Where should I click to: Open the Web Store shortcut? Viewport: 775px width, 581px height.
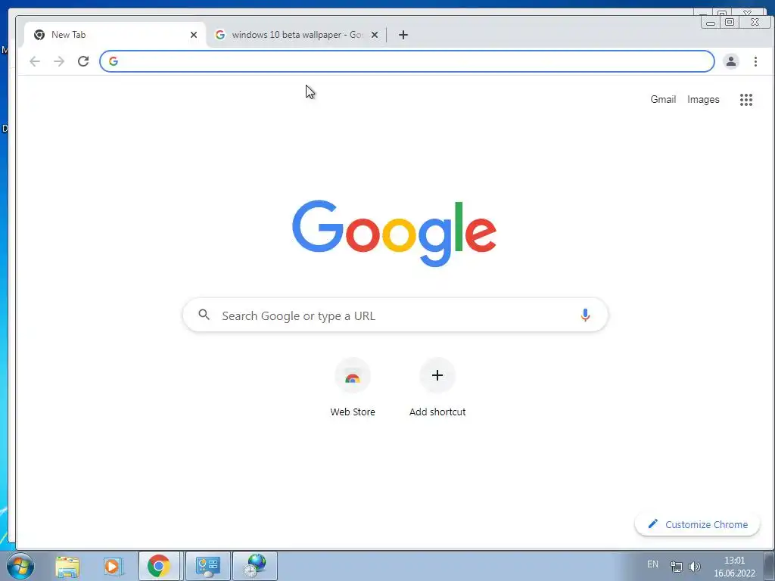[353, 388]
